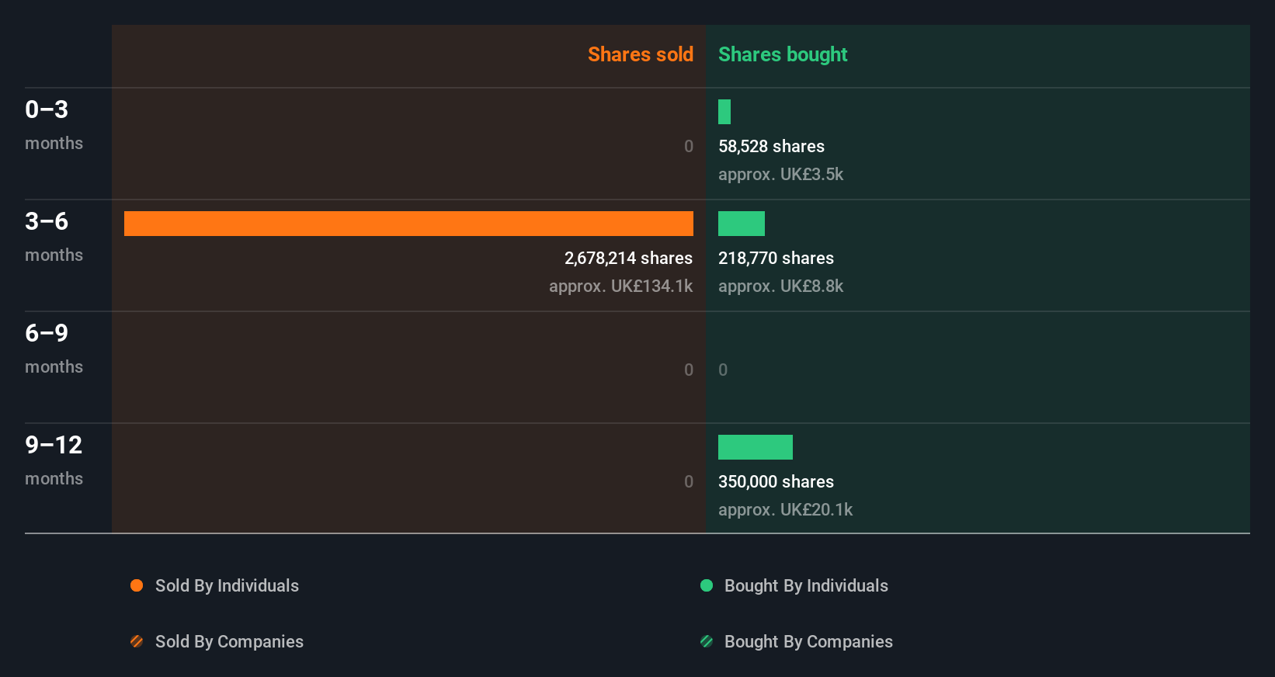1275x677 pixels.
Task: Select the approx. UK£134.1k value
Action: 620,286
